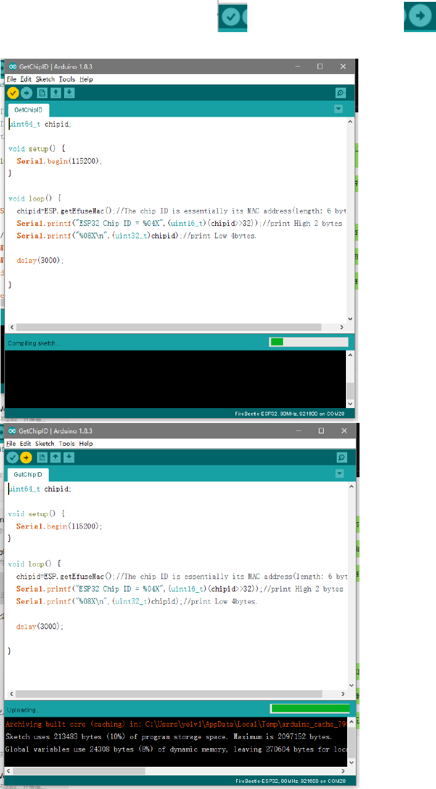Image resolution: width=436 pixels, height=789 pixels.
Task: Open Sketch menu in lower Arduino window
Action: (45, 443)
